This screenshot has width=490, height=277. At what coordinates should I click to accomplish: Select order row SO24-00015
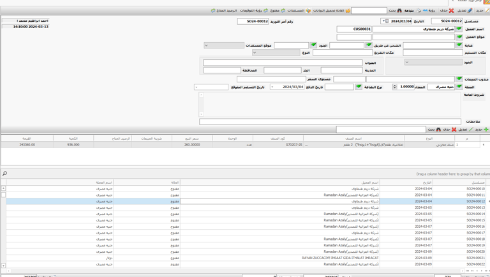246,220
